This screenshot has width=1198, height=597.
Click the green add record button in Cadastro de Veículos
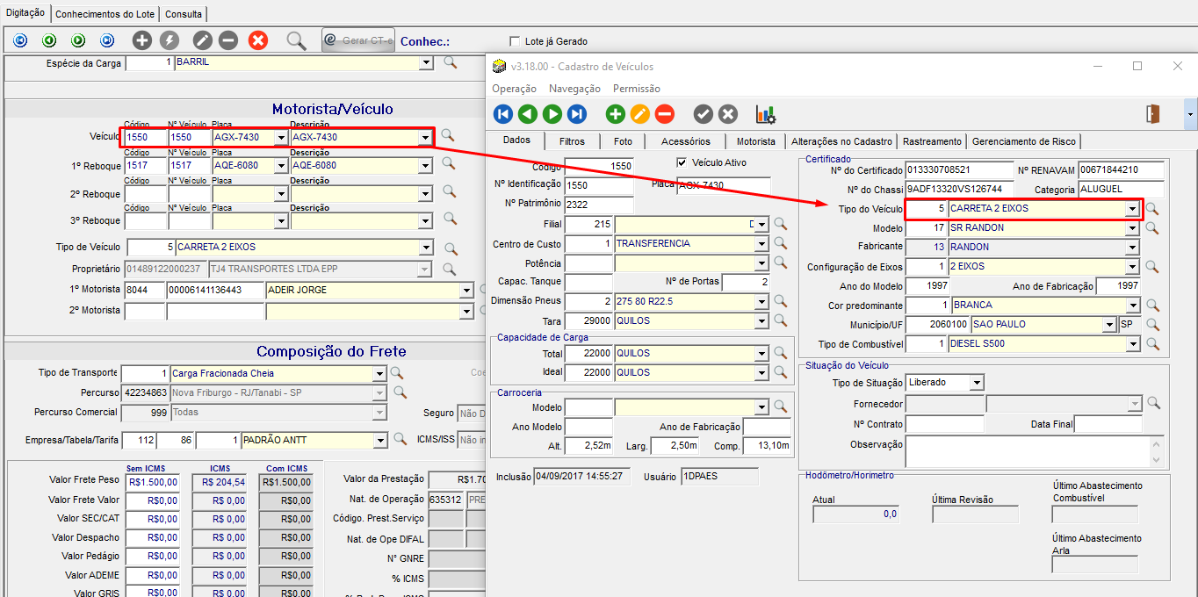[615, 114]
